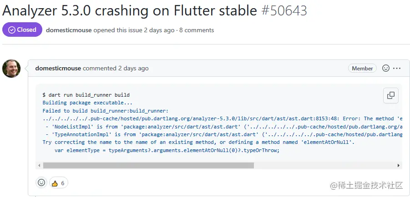Click the code block's left scroll arrow
Viewport: 410px width, 197px height.
pyautogui.click(x=39, y=166)
